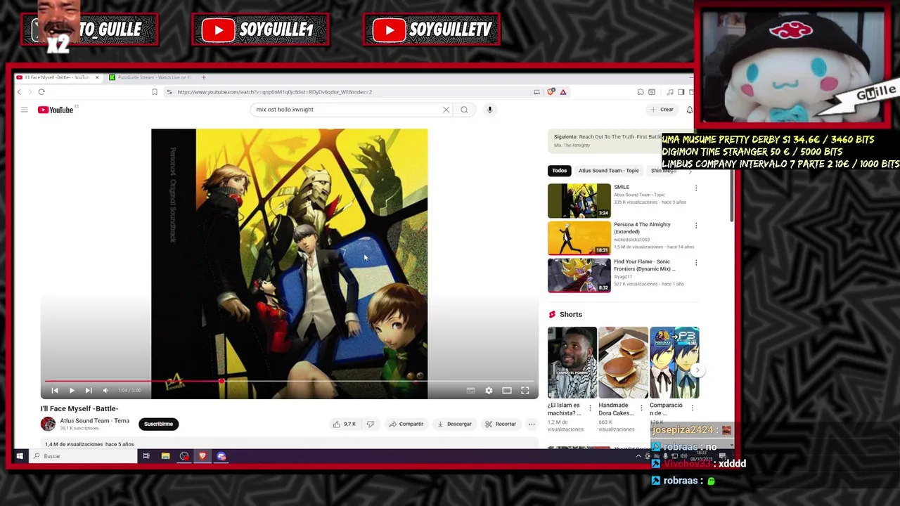Close the I'll Face Myself tab
The image size is (900, 506).
pos(97,77)
